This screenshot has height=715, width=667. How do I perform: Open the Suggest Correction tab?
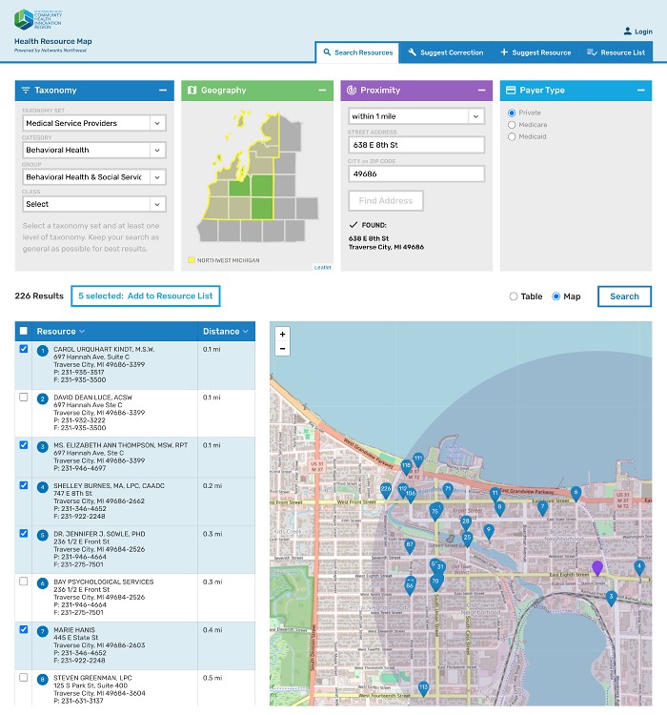pyautogui.click(x=445, y=52)
